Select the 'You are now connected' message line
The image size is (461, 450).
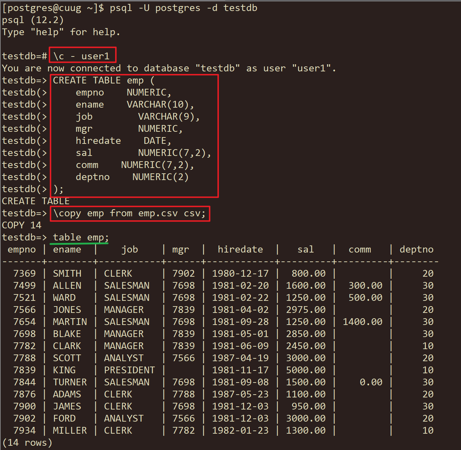pyautogui.click(x=169, y=68)
